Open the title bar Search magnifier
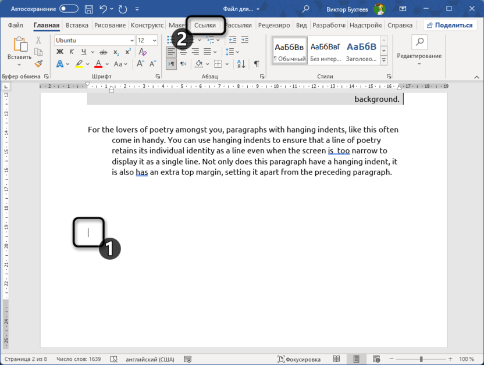 (x=307, y=9)
